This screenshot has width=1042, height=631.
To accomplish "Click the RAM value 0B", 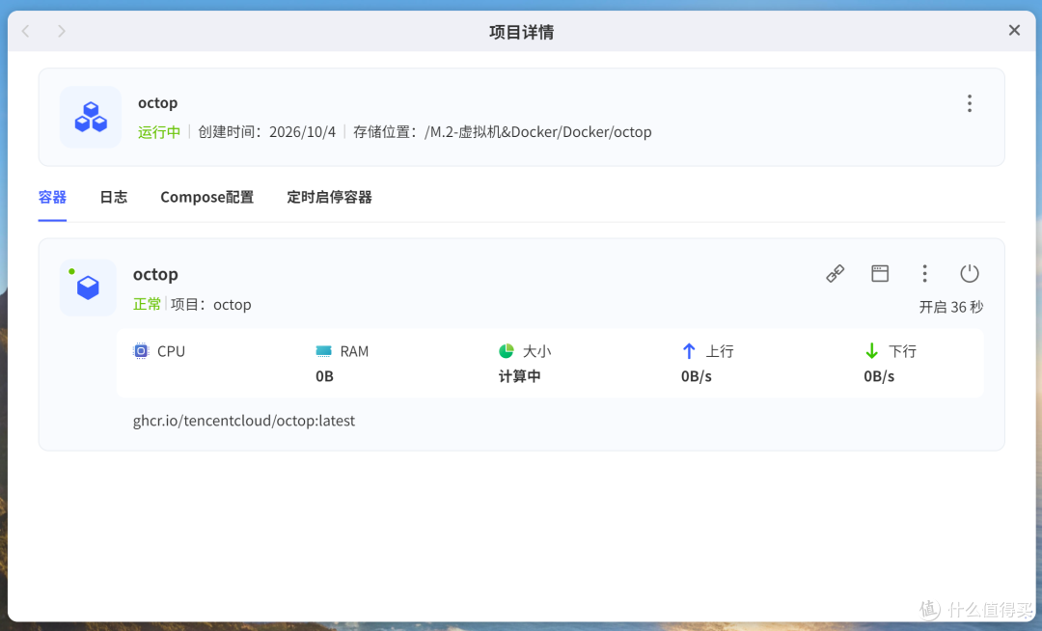I will [x=324, y=376].
